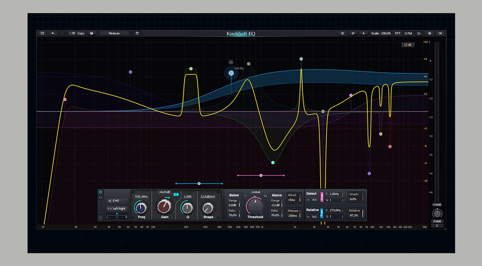Click the Relative 97.3% field
The width and height of the screenshot is (482, 266).
pyautogui.click(x=356, y=213)
